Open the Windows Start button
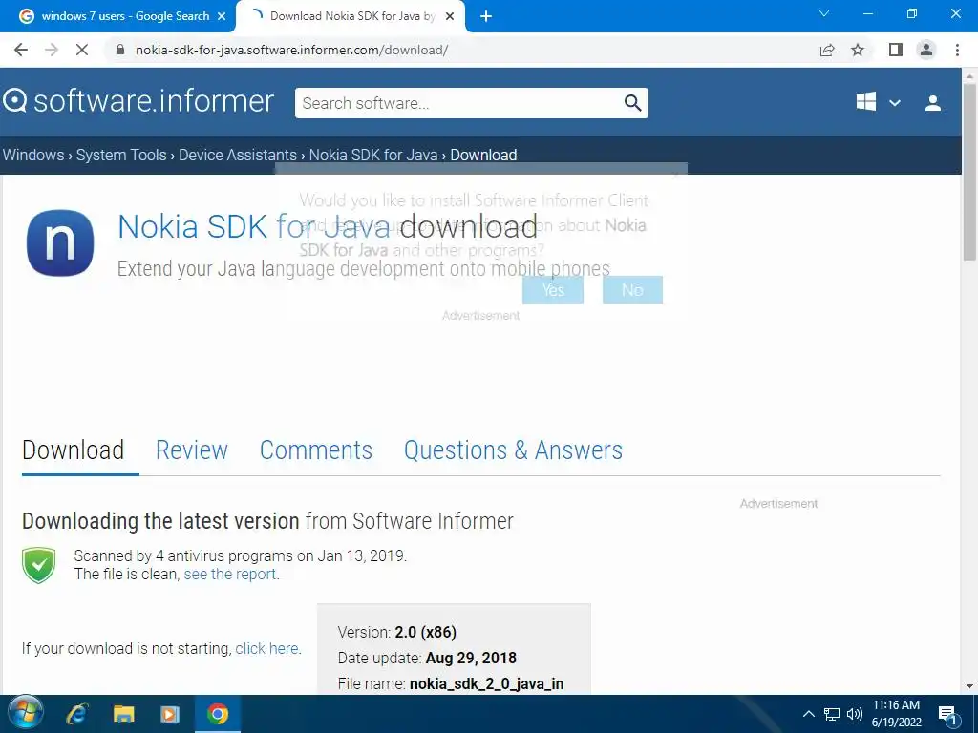Screen dimensions: 978x733 coord(26,714)
